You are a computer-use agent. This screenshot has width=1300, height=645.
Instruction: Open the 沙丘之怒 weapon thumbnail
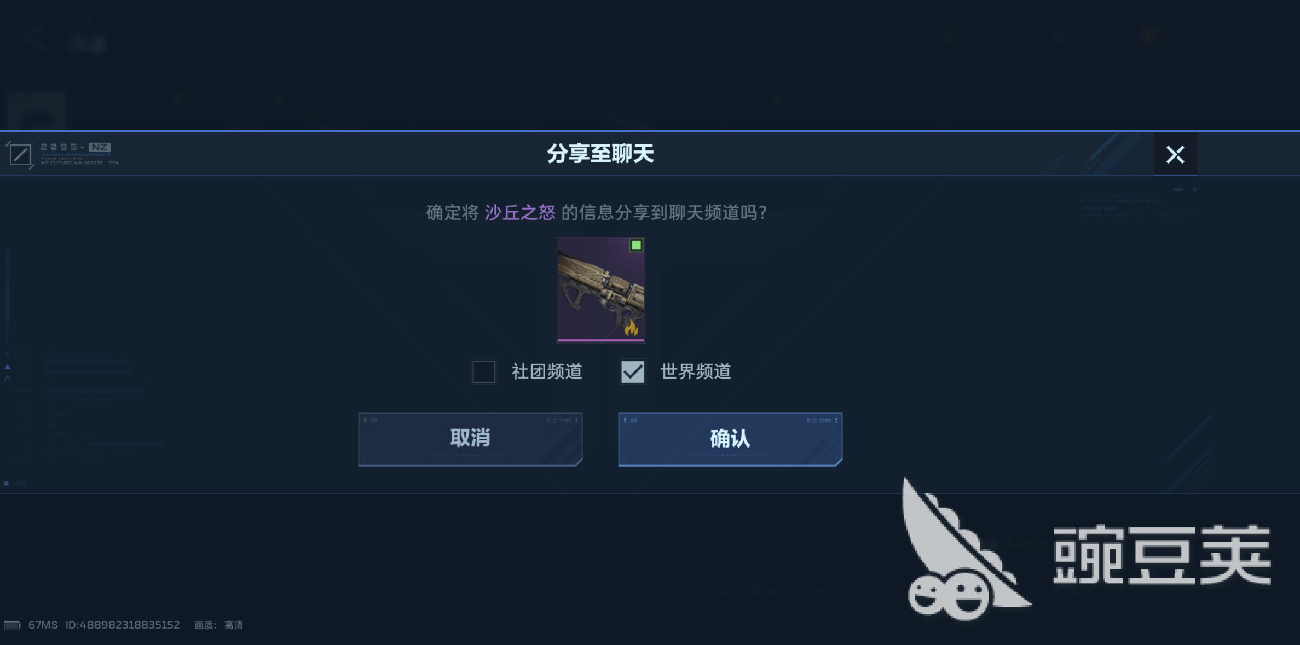600,289
